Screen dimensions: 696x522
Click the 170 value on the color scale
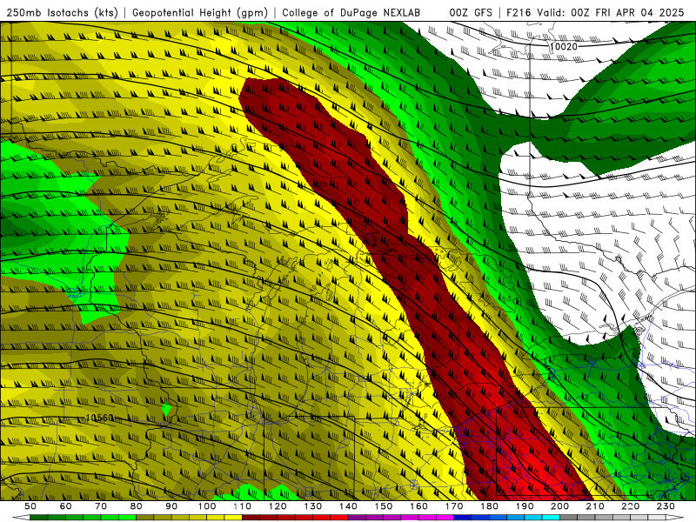454,506
